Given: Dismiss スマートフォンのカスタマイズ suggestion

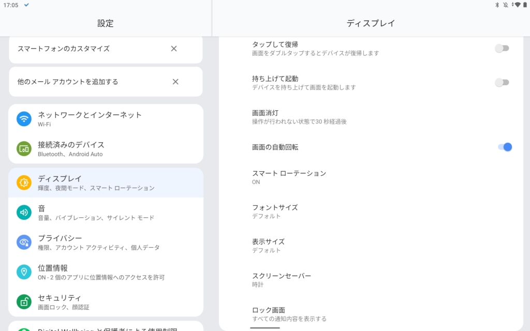Looking at the screenshot, I should (x=174, y=49).
